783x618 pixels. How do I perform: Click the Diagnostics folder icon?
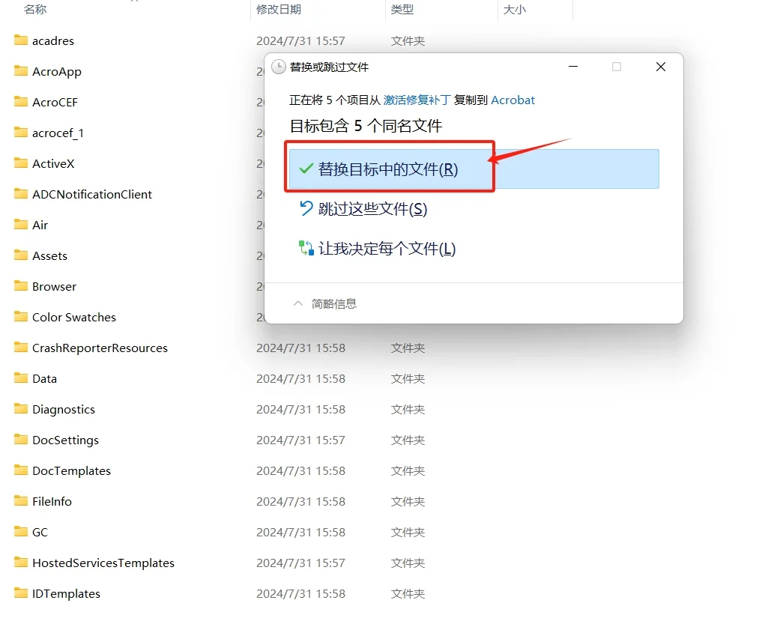pos(20,409)
